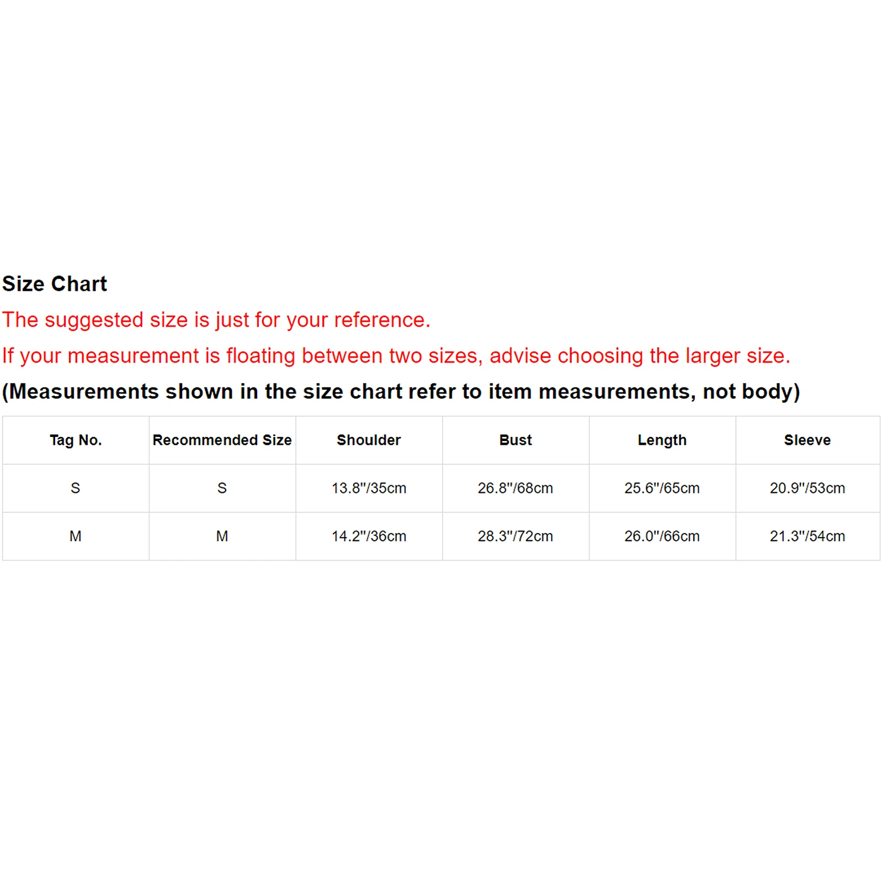Click the red suggested size reference line
883x883 pixels.
[x=216, y=320]
